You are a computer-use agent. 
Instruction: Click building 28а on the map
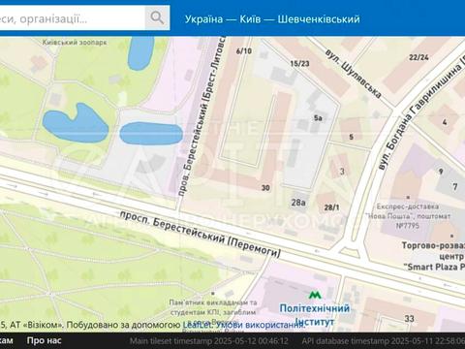(x=298, y=203)
